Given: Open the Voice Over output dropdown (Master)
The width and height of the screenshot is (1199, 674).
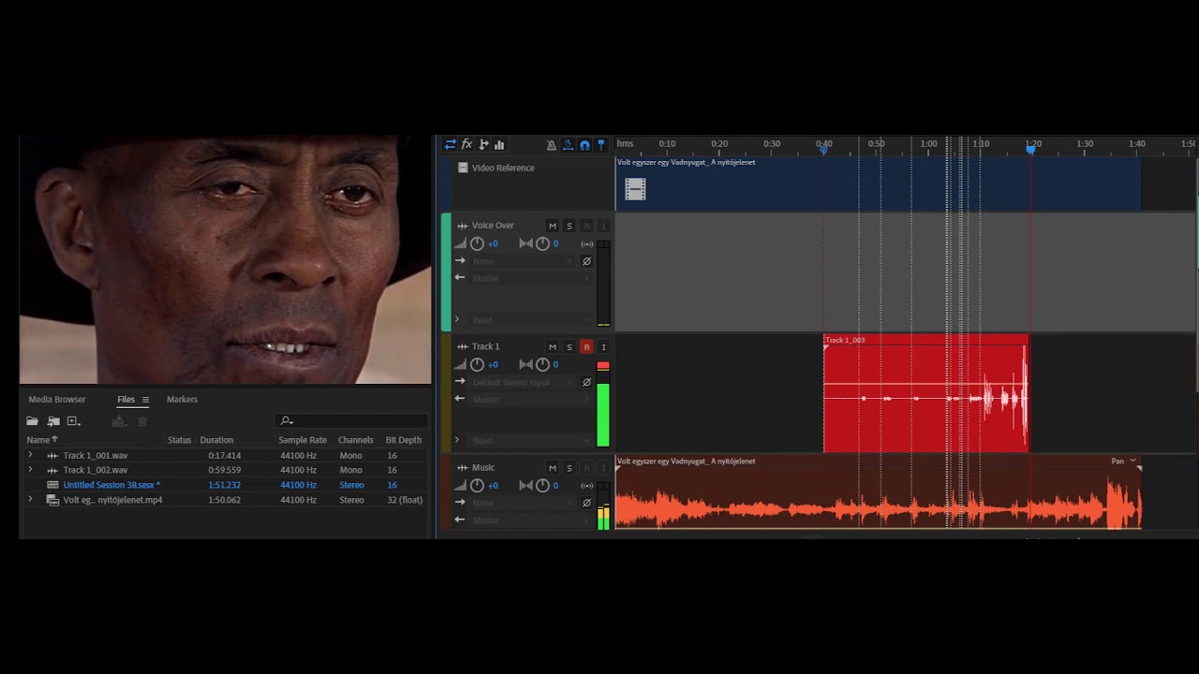Looking at the screenshot, I should 529,278.
